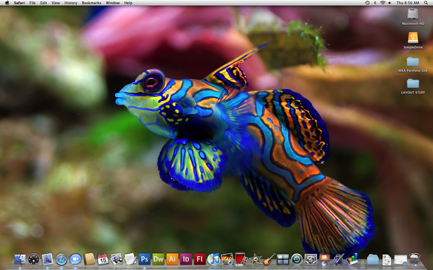This screenshot has height=270, width=433.
Task: Launch Adobe InDesign (Id) from the Dock
Action: click(186, 259)
